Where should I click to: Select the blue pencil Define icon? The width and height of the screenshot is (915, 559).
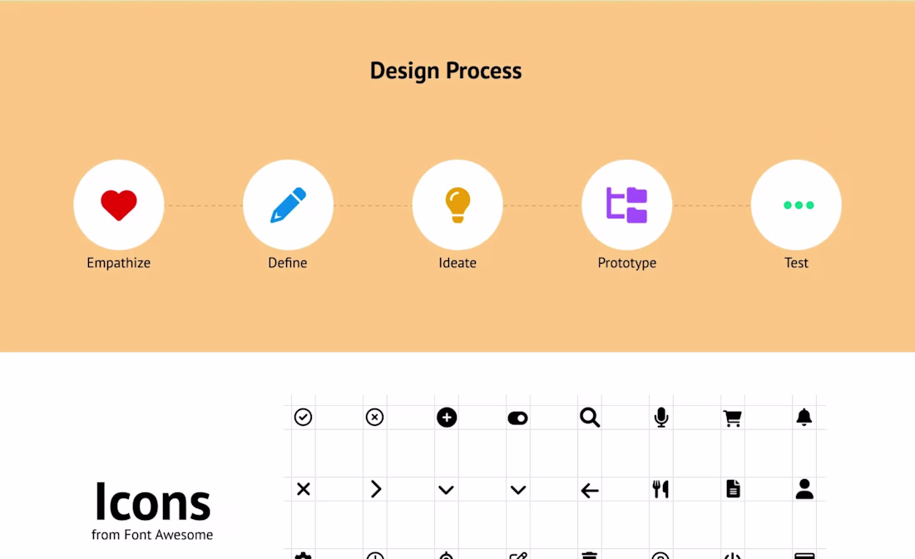click(289, 205)
